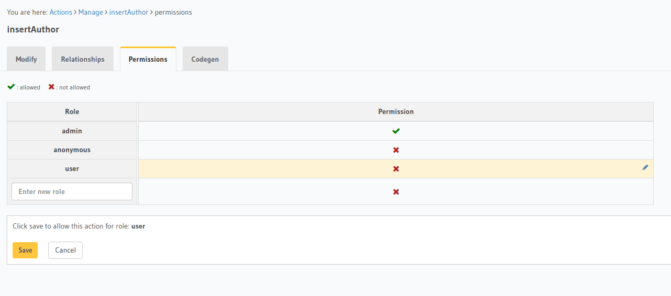Viewport: 671px width, 296px height.
Task: Click the user role's red cross icon
Action: [x=396, y=169]
